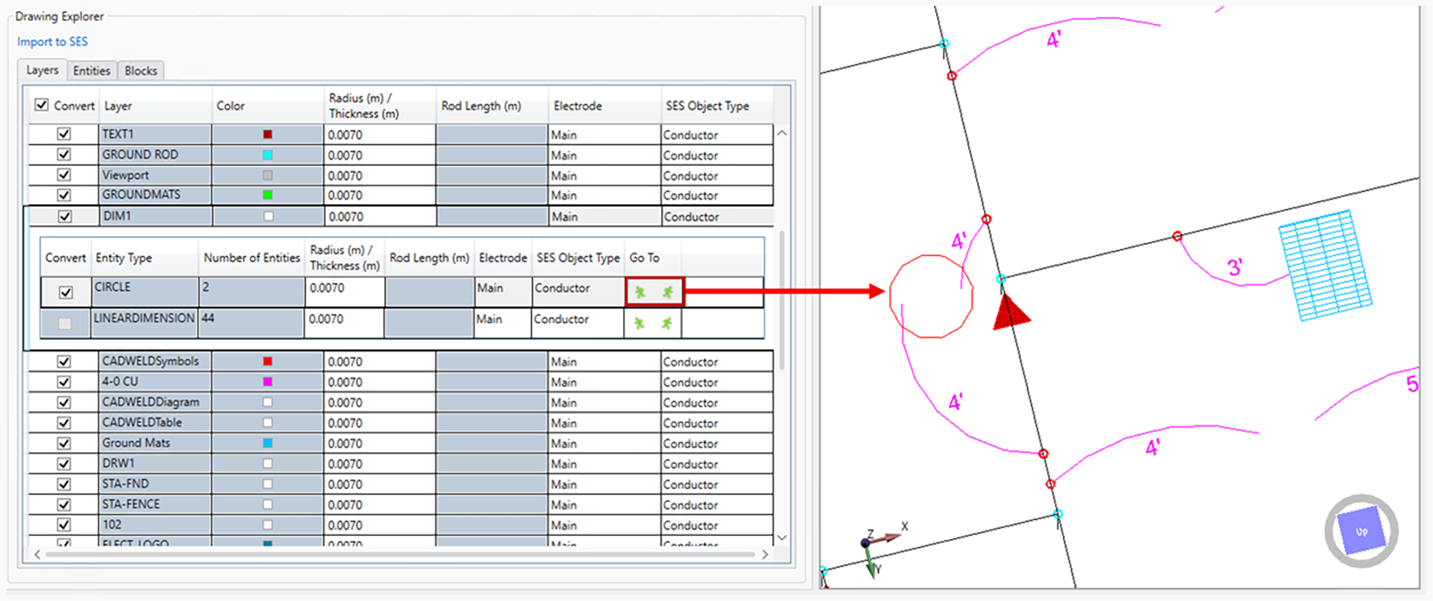
Task: Click the Import to SES link
Action: point(52,42)
